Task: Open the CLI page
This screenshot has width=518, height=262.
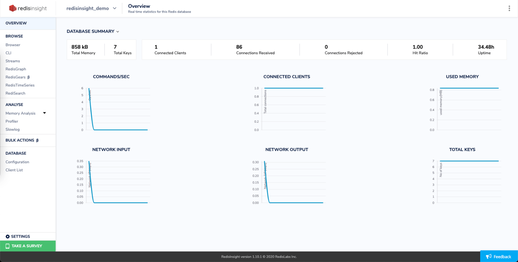Action: pyautogui.click(x=8, y=53)
